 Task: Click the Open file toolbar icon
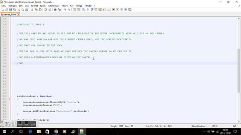click(x=6, y=9)
